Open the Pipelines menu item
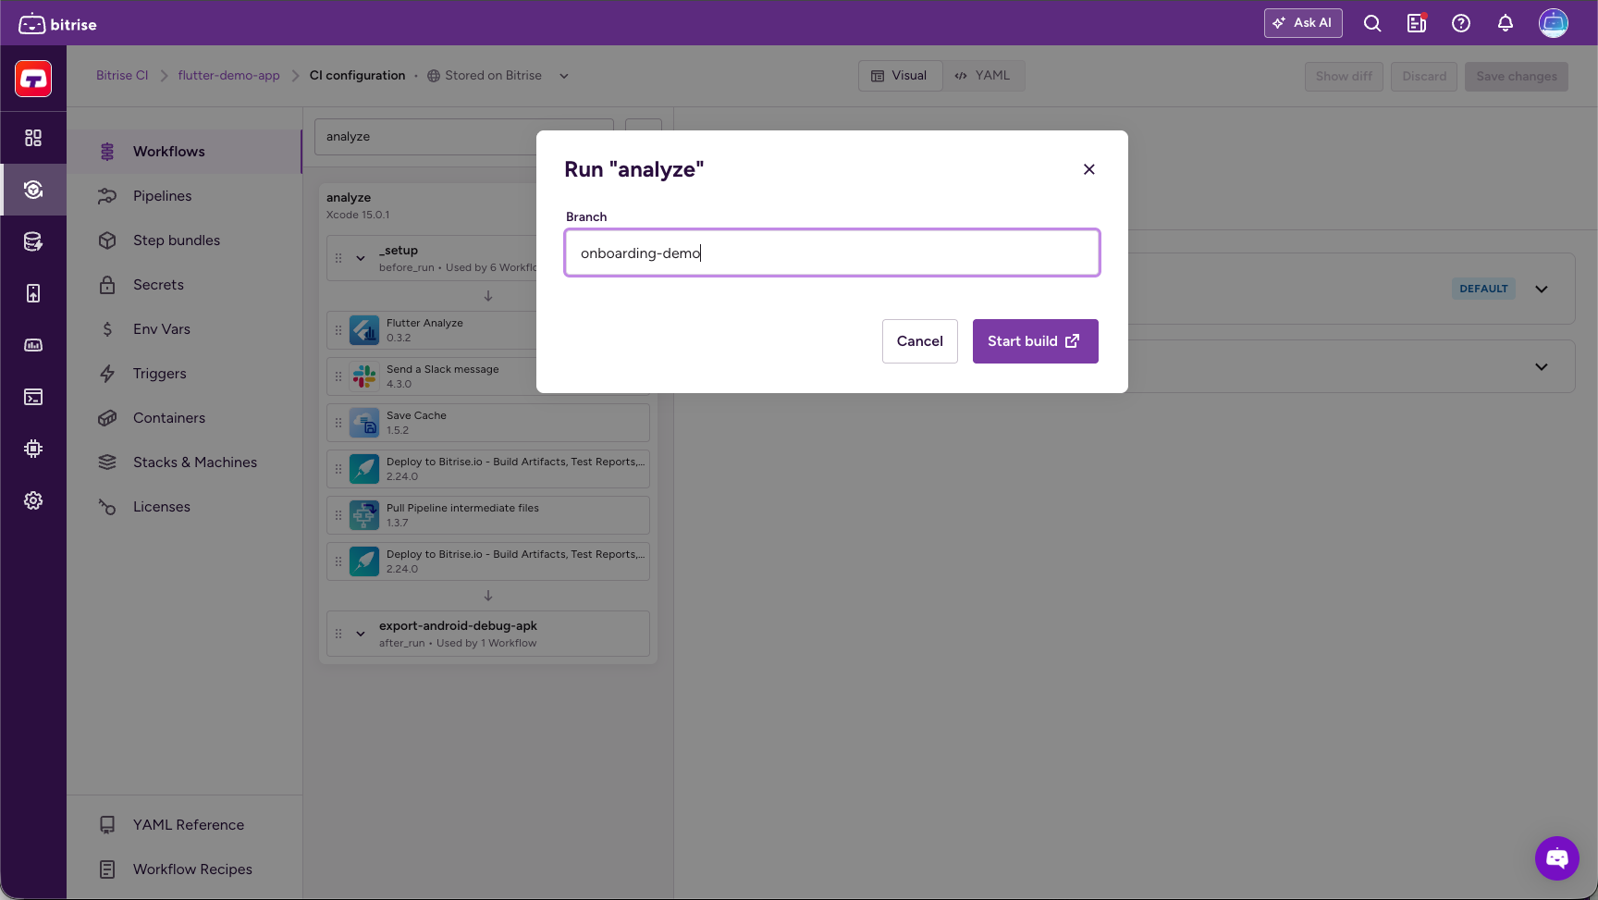 pyautogui.click(x=185, y=196)
